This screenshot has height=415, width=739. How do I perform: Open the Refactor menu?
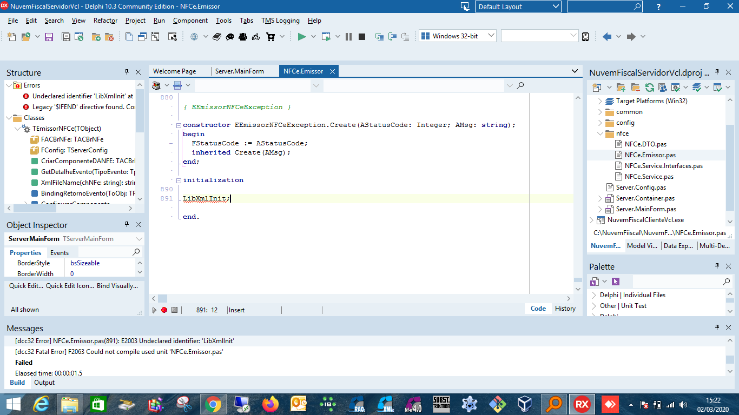point(105,21)
